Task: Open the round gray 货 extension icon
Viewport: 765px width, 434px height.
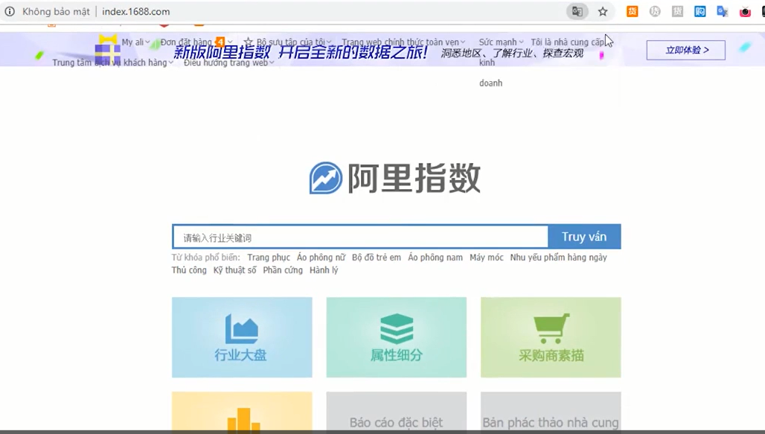Action: point(655,11)
